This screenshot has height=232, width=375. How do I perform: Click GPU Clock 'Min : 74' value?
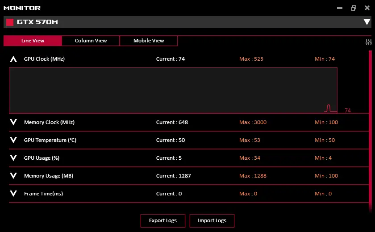point(325,59)
